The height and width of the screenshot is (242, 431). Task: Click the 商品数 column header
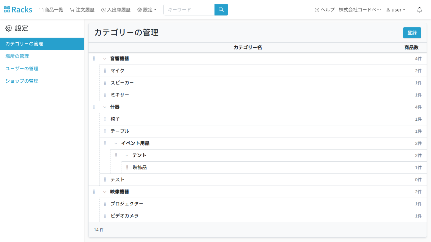[411, 47]
